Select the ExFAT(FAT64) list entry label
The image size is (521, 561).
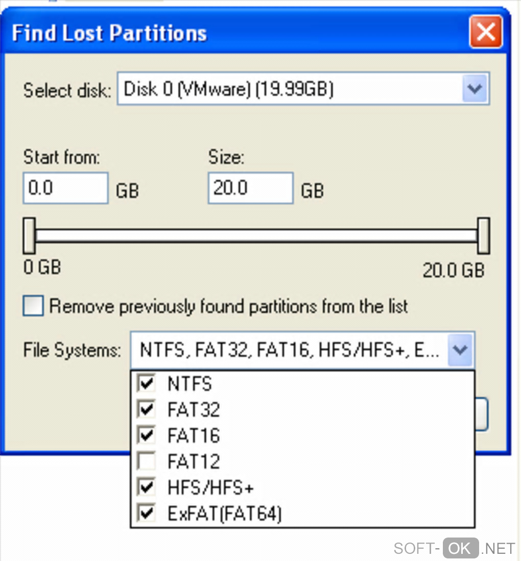224,514
